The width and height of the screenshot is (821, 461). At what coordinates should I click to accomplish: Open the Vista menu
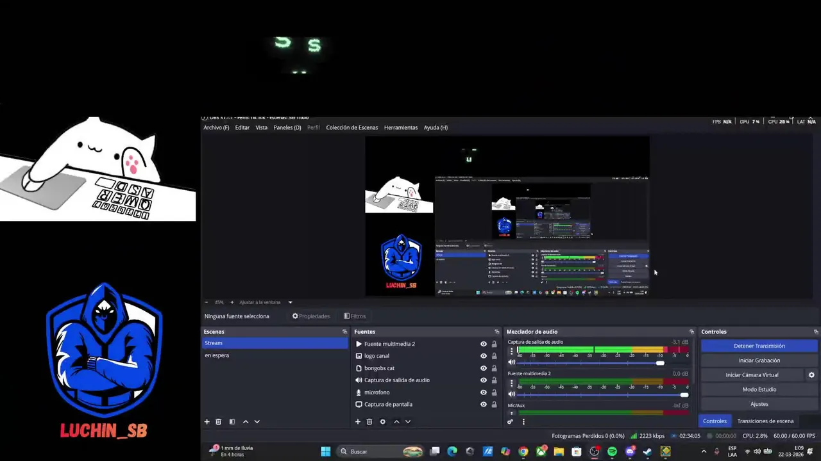coord(262,127)
